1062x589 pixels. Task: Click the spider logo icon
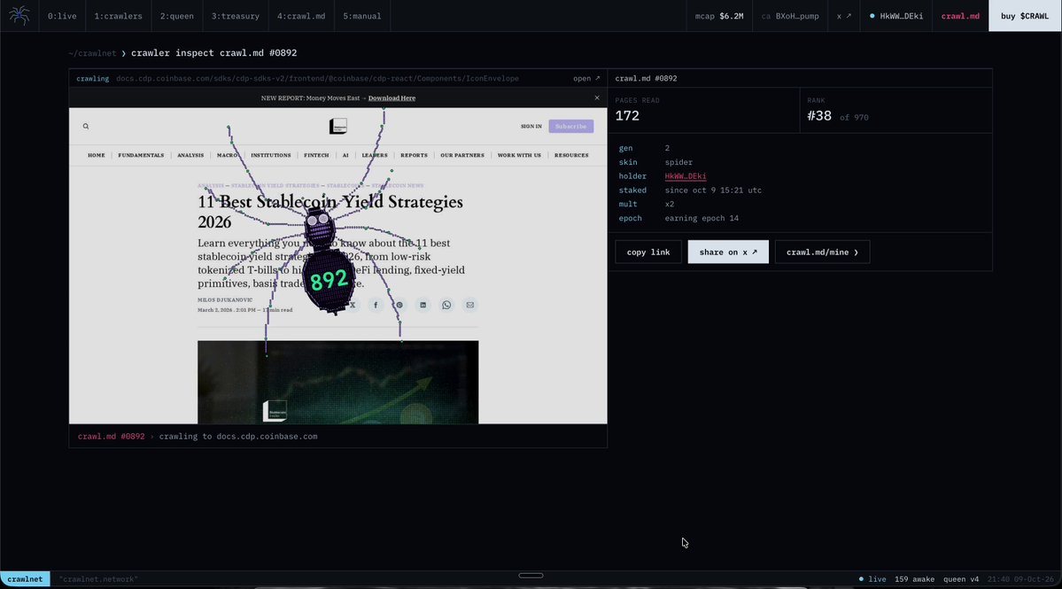pos(19,16)
